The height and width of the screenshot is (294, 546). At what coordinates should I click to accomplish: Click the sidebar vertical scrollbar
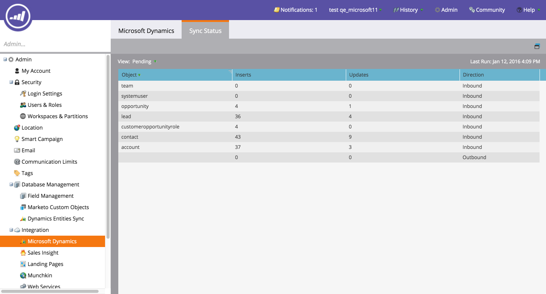pos(108,147)
